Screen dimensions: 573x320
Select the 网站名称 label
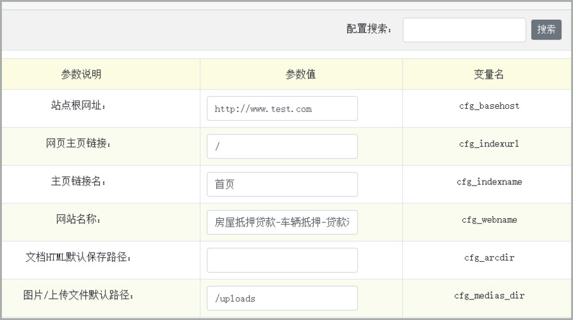(79, 219)
